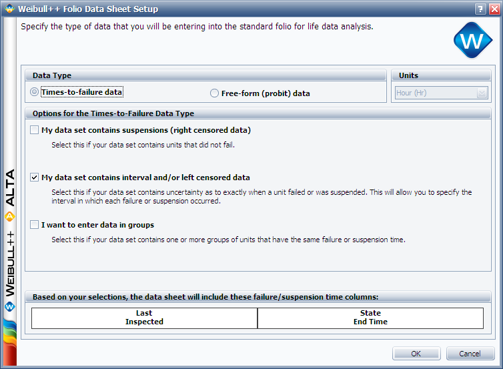Select Times-to-failure data radio button
This screenshot has height=369, width=503.
pos(35,92)
